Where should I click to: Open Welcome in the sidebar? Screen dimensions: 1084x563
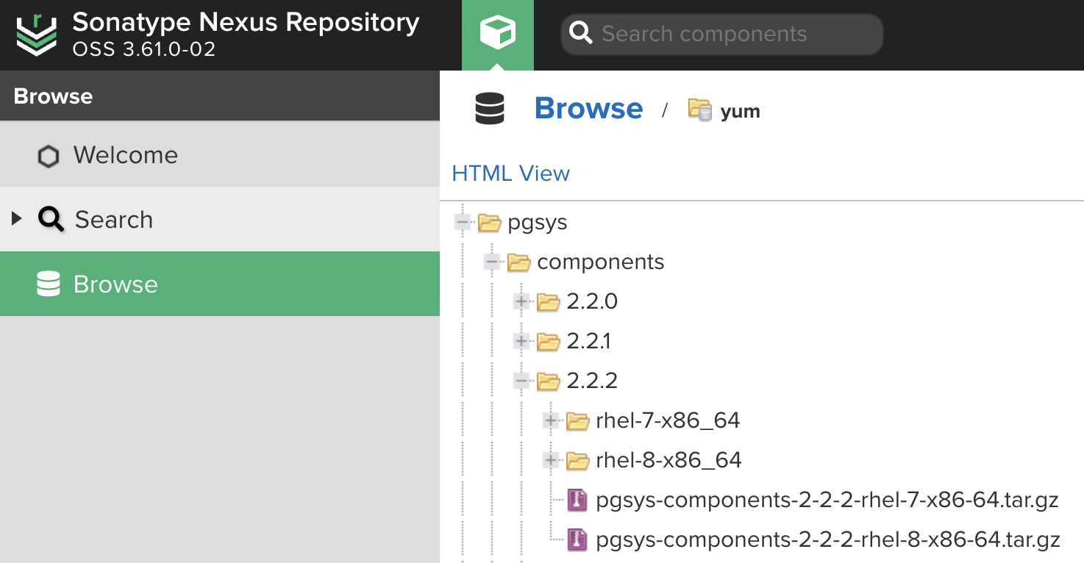(x=220, y=154)
